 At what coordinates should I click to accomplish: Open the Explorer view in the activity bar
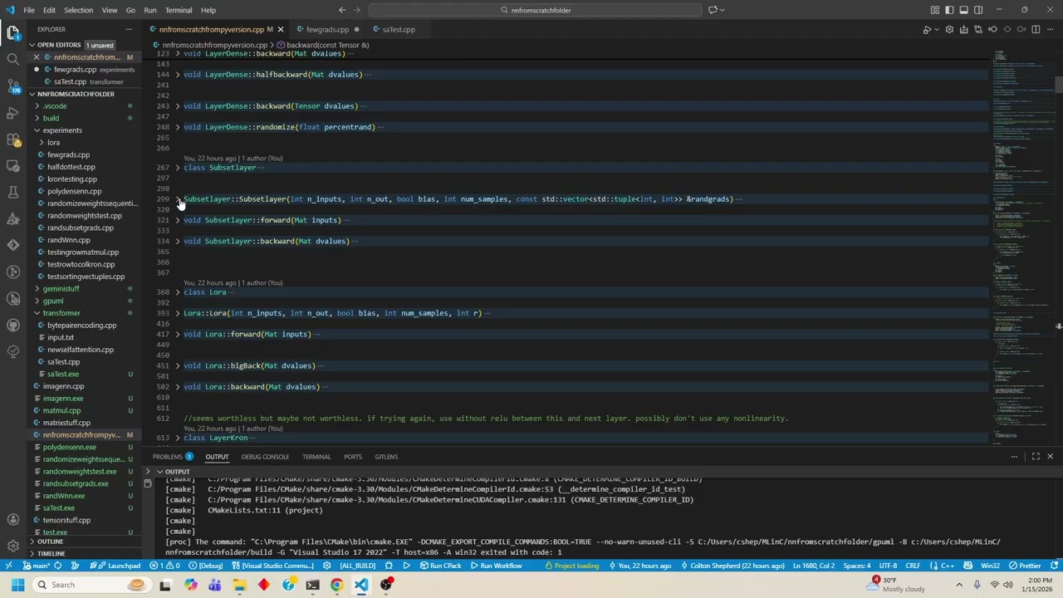(x=13, y=33)
